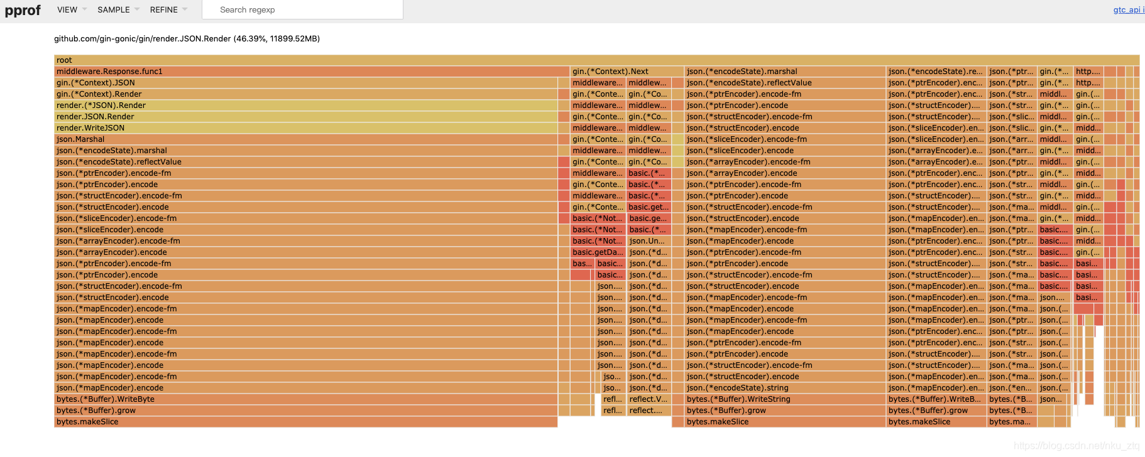Open the REFINE menu
This screenshot has width=1145, height=457.
168,9
